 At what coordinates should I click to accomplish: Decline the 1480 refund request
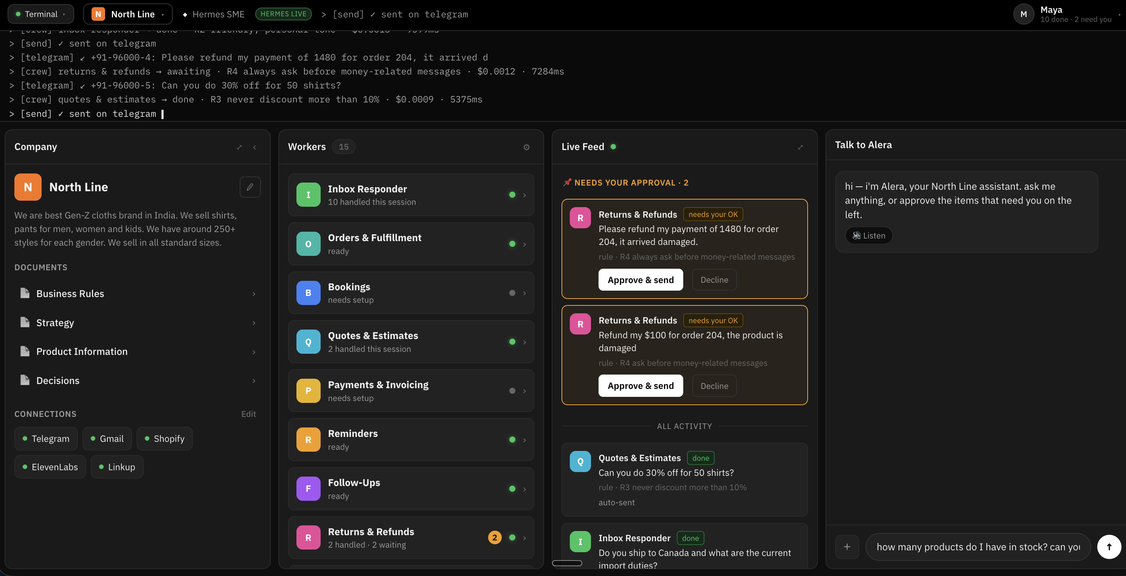(714, 280)
